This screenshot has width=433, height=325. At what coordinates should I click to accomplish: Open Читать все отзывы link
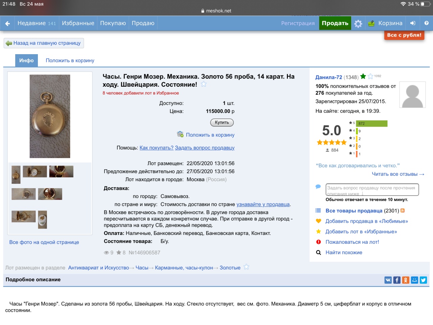point(398,174)
